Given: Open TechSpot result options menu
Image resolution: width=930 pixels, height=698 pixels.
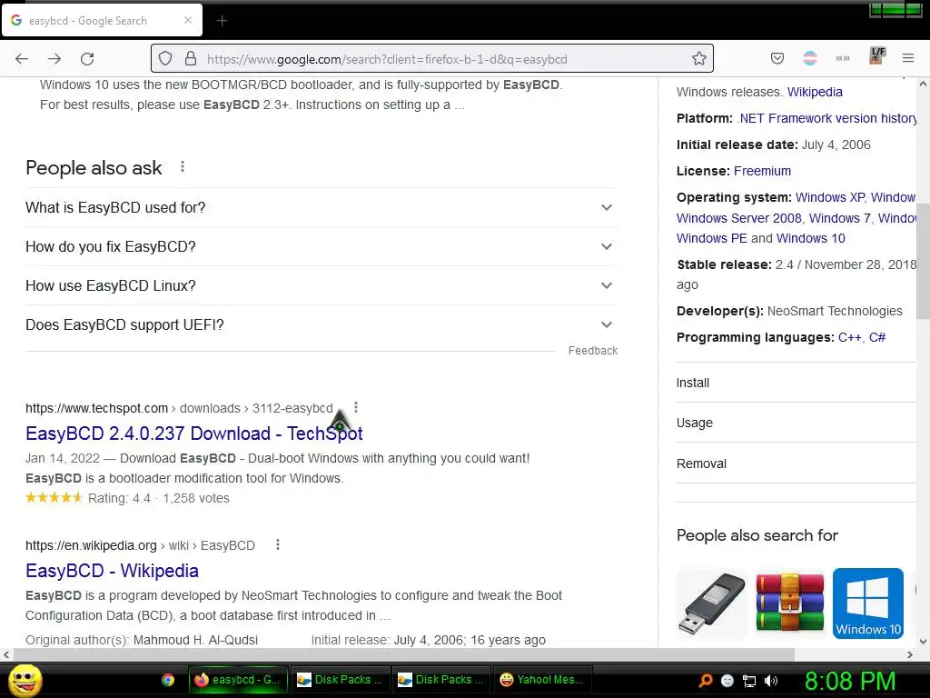Looking at the screenshot, I should (x=356, y=407).
